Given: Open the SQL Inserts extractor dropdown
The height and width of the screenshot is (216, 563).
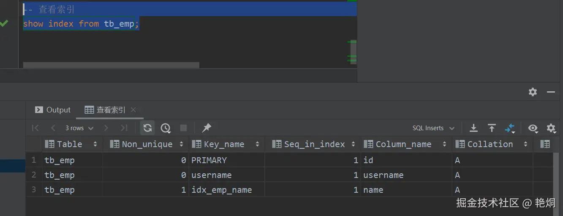Looking at the screenshot, I should [433, 128].
